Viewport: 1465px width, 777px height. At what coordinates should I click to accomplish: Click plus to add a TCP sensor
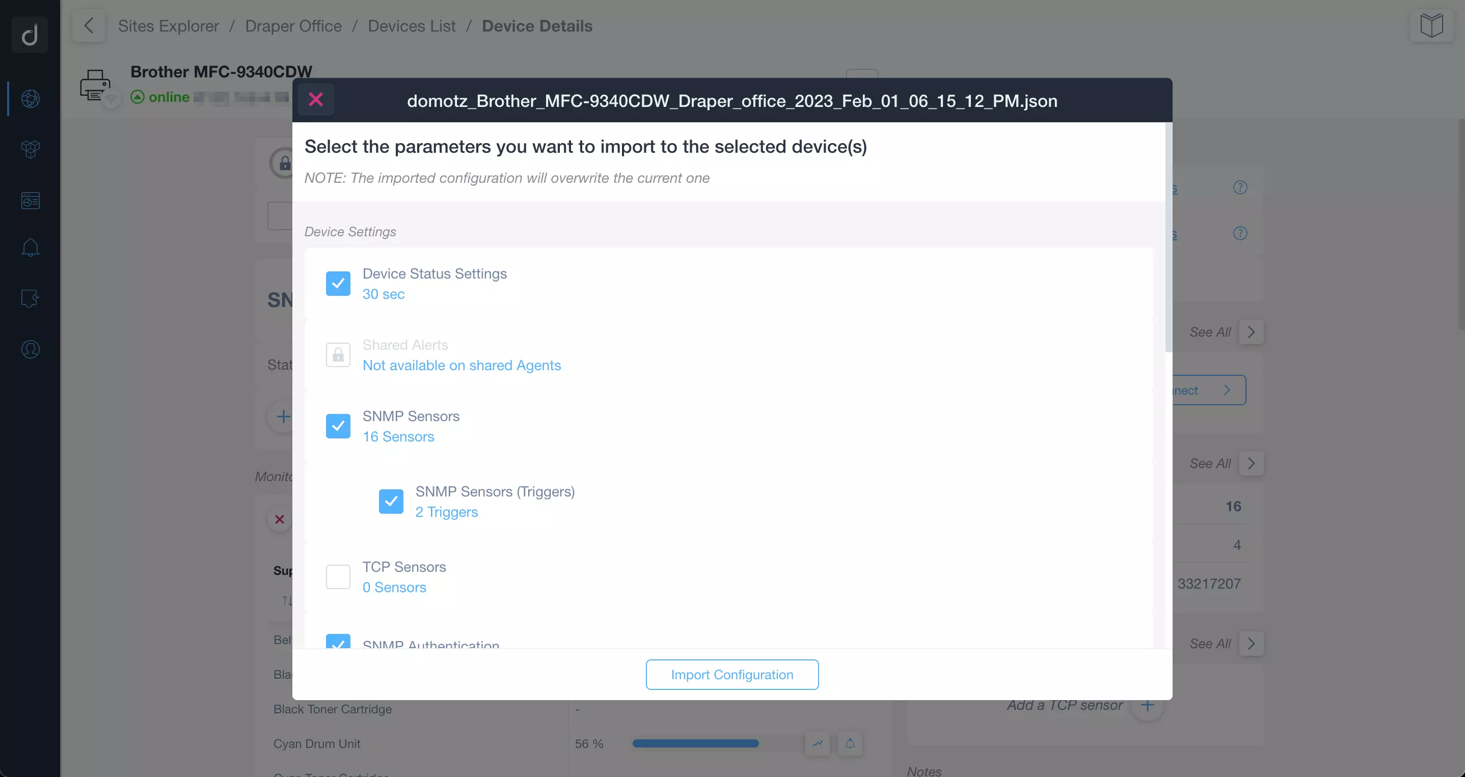point(1148,706)
